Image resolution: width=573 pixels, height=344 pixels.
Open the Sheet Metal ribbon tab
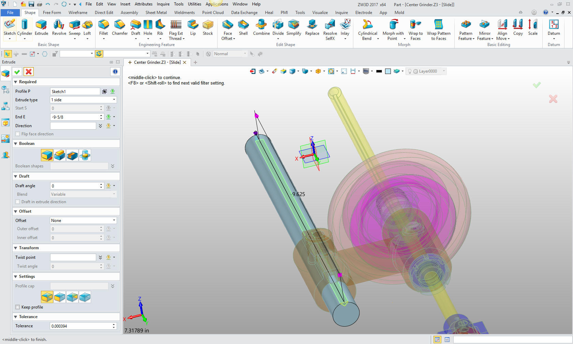pos(156,13)
